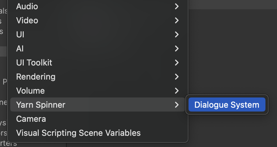Choose the Volume menu item
Viewport: 277px width, 147px height.
pyautogui.click(x=30, y=91)
